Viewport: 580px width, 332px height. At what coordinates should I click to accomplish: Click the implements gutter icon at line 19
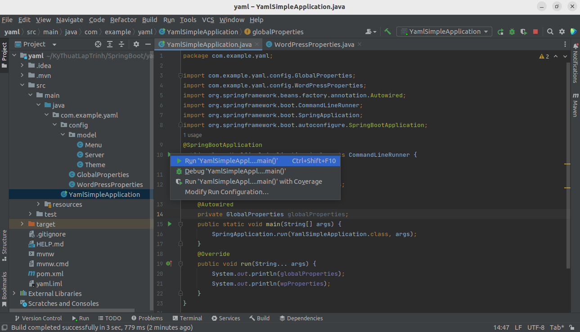[x=169, y=264]
